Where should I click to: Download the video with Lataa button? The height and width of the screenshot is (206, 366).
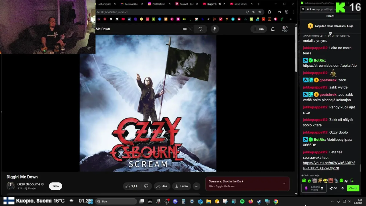point(181,186)
